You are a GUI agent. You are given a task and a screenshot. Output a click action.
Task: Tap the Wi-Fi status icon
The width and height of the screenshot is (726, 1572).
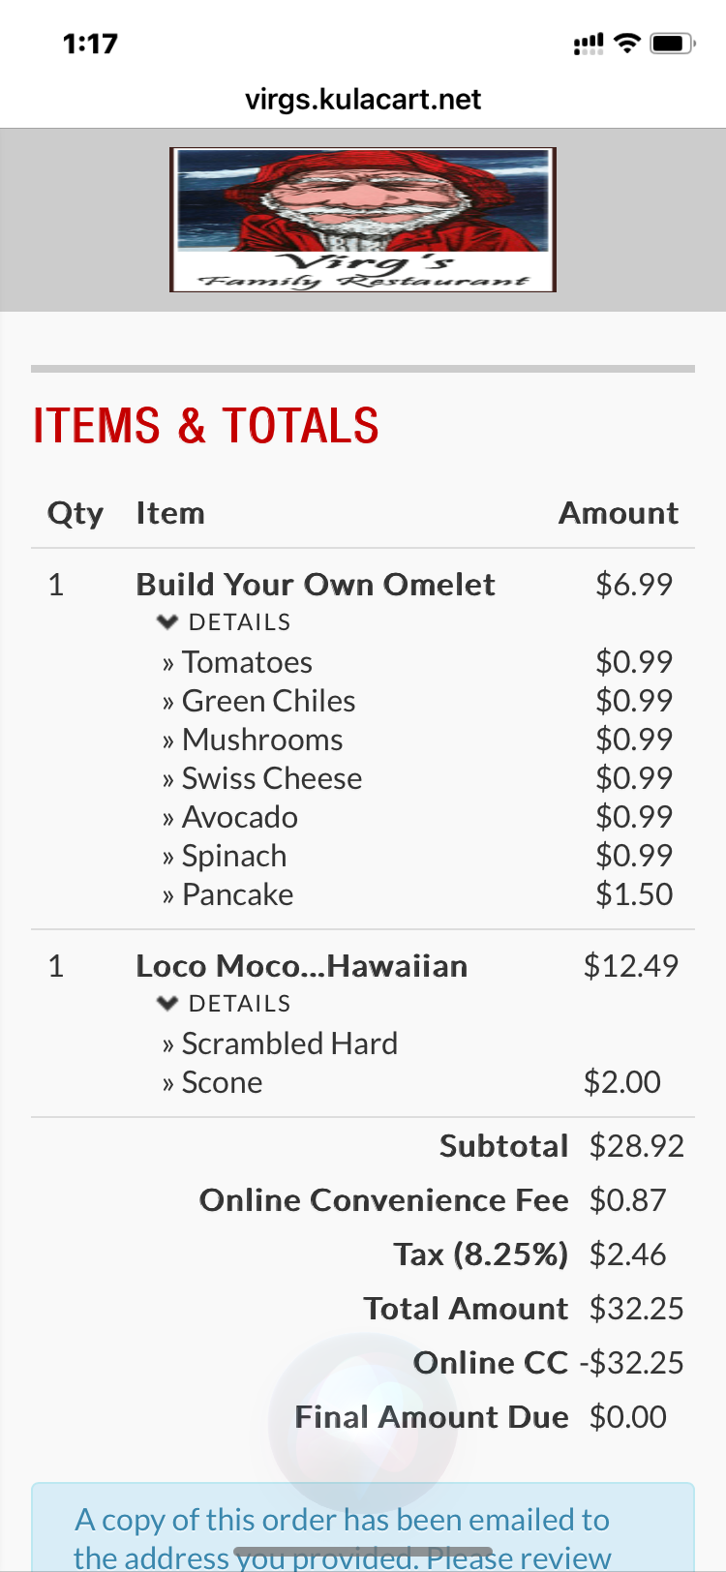click(x=627, y=43)
